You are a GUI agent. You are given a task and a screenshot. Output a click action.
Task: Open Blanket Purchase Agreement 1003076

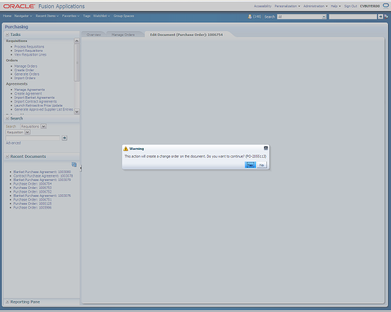[x=42, y=196]
